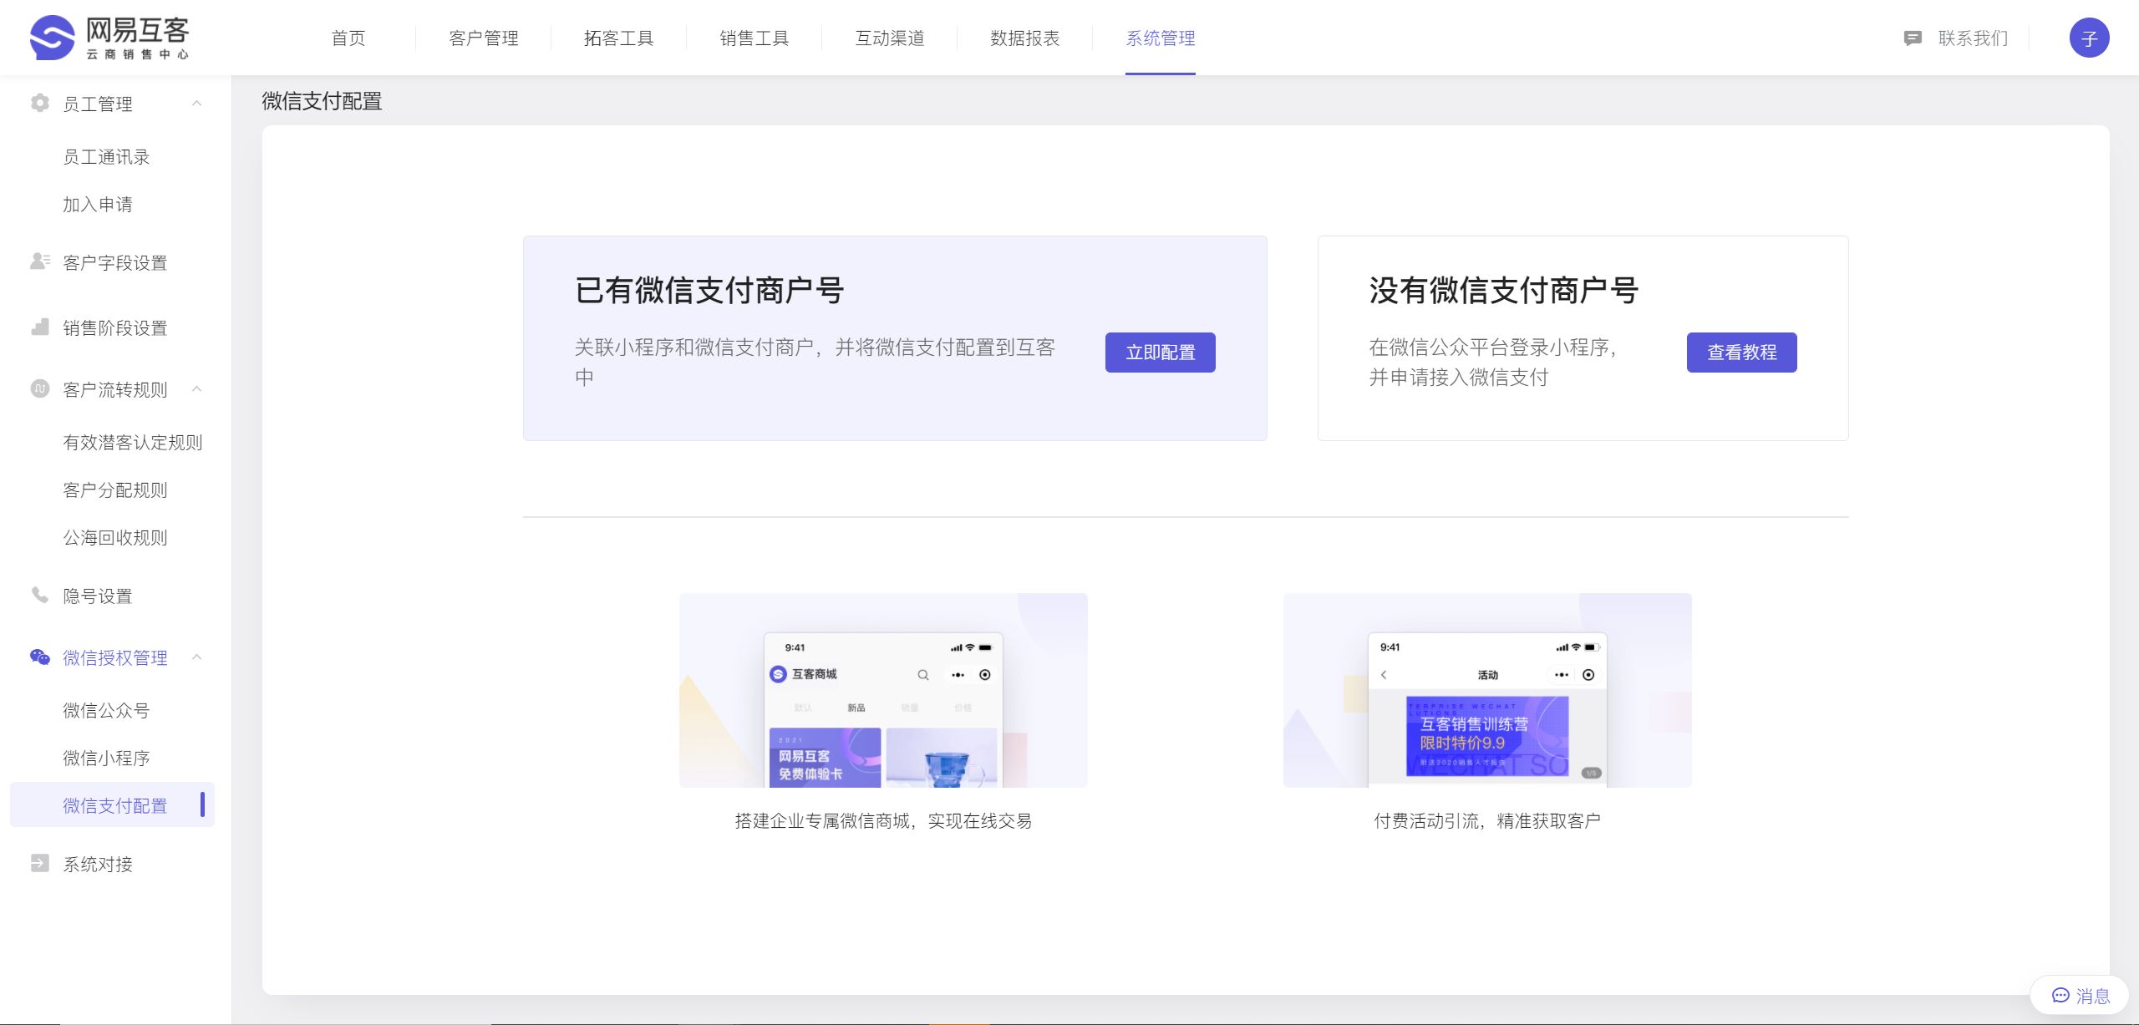Click the 客户字段设置 person icon
The width and height of the screenshot is (2139, 1025).
click(39, 261)
